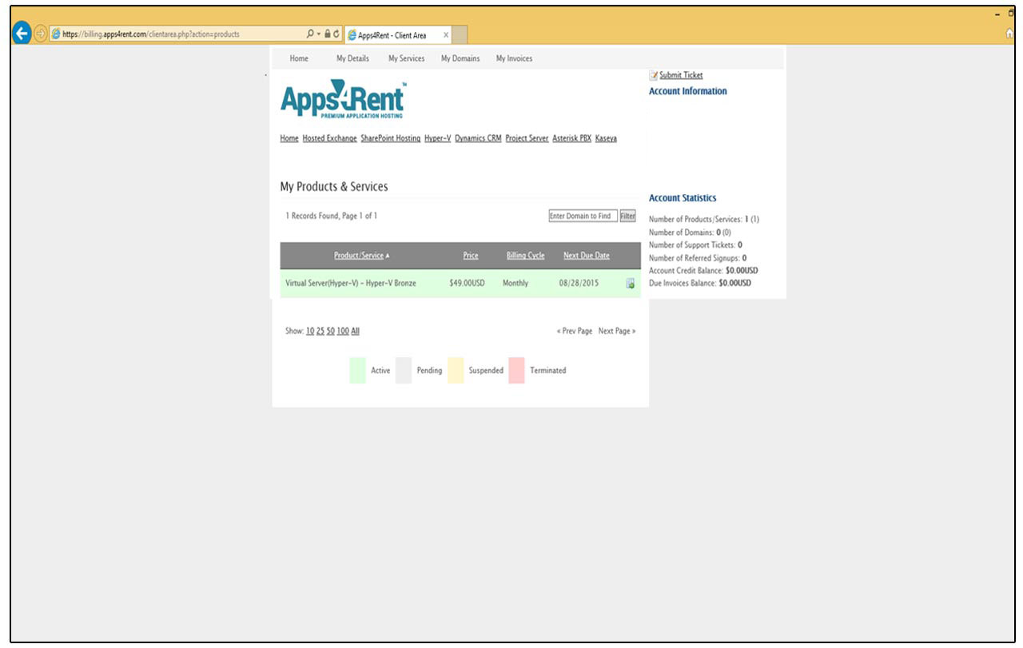Open the SharePoint Hosting link
The image size is (1023, 648).
pos(391,138)
